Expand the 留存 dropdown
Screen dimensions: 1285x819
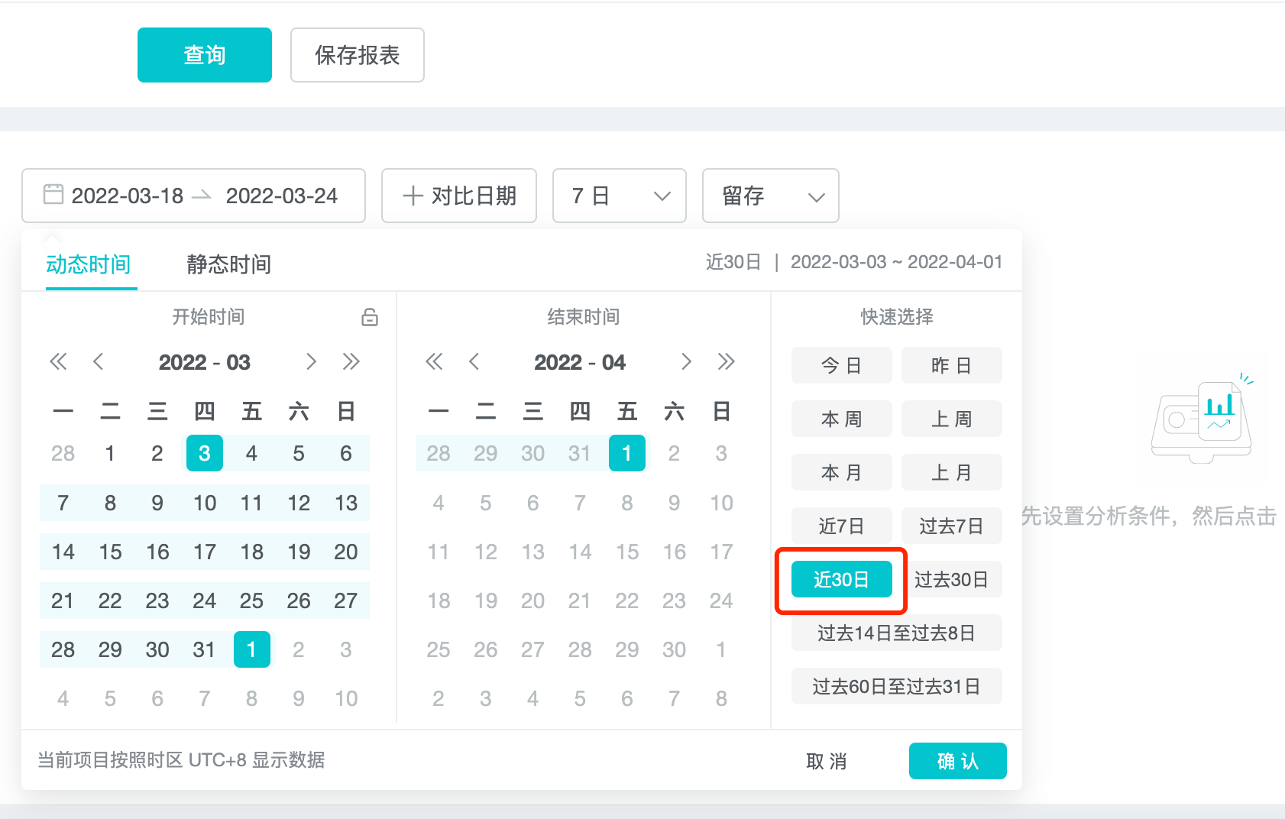[x=770, y=196]
